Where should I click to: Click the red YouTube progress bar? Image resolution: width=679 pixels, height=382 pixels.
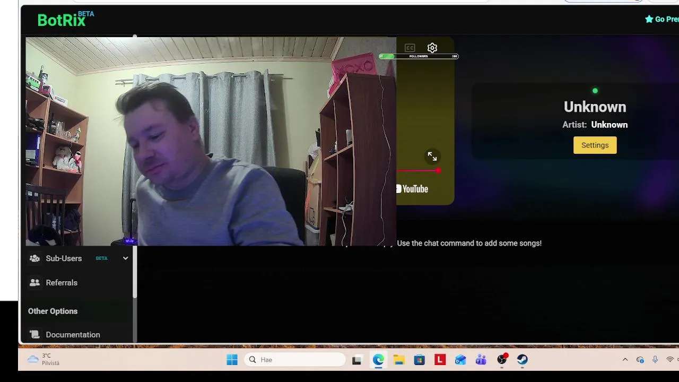418,170
